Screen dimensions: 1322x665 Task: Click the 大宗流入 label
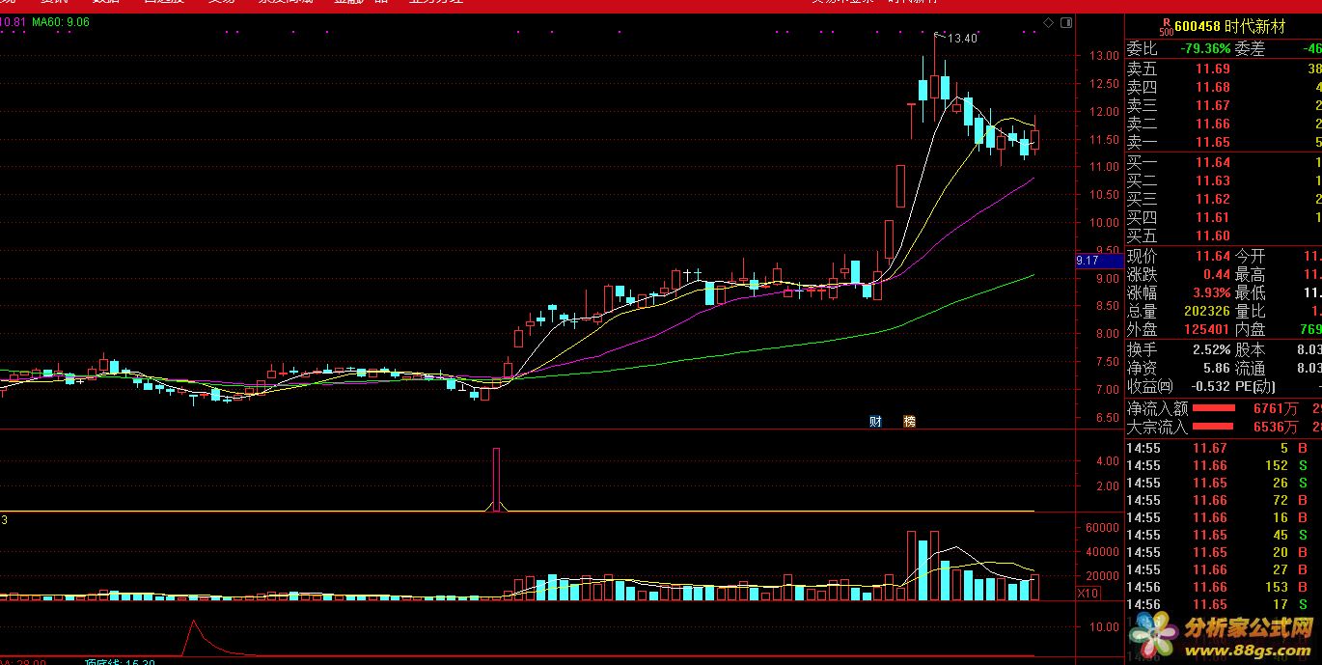point(1158,427)
